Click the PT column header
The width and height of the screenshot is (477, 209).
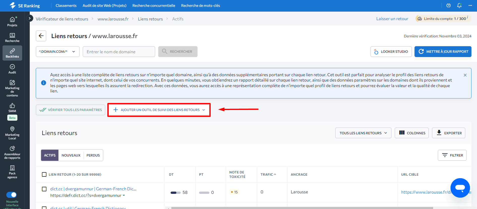pos(201,174)
